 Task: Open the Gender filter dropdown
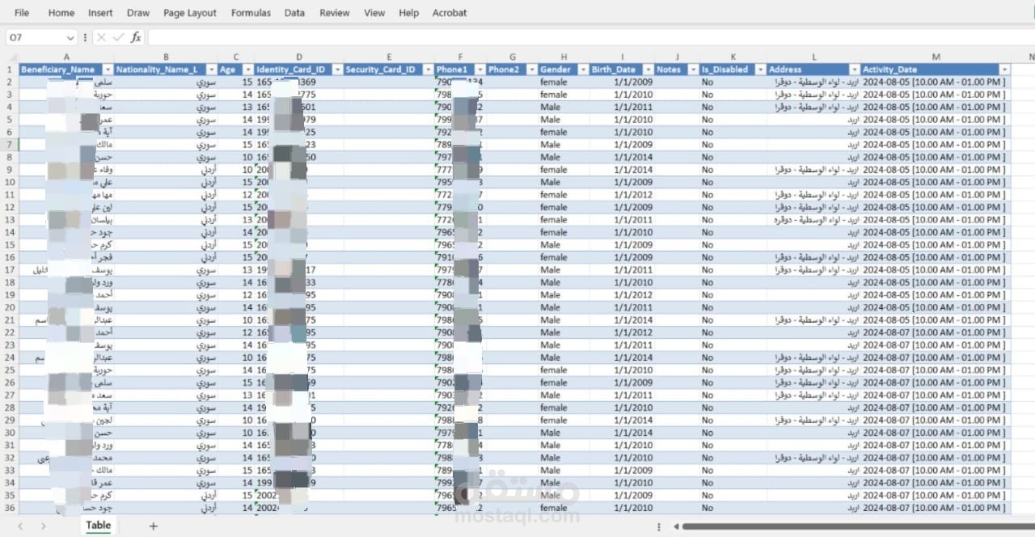coord(582,70)
